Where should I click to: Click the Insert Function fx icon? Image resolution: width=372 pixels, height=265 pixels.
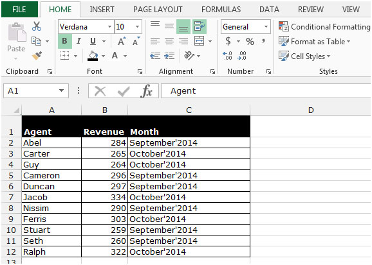point(146,91)
